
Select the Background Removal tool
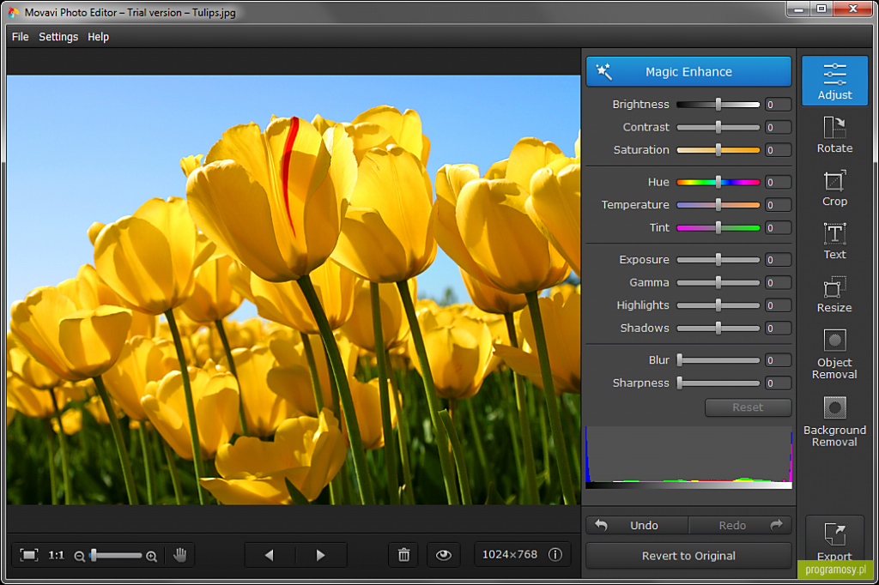pos(834,421)
